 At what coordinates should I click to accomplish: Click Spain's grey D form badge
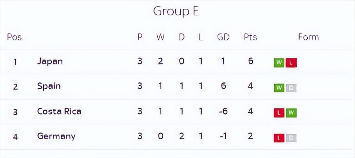(x=291, y=88)
